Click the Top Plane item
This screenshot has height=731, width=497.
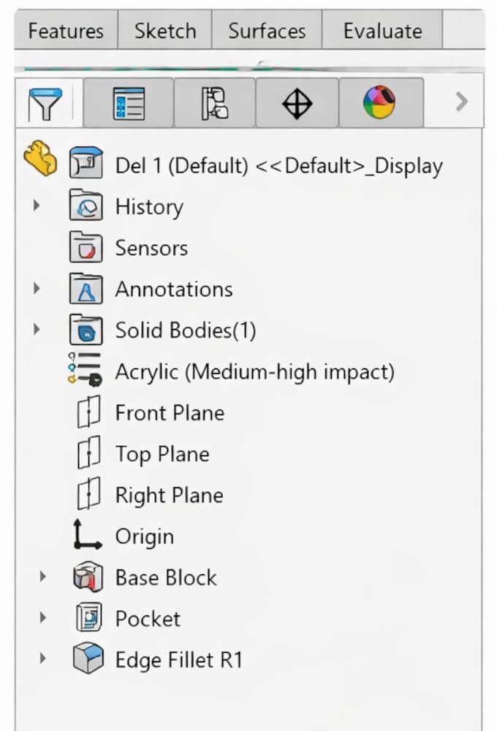(162, 454)
